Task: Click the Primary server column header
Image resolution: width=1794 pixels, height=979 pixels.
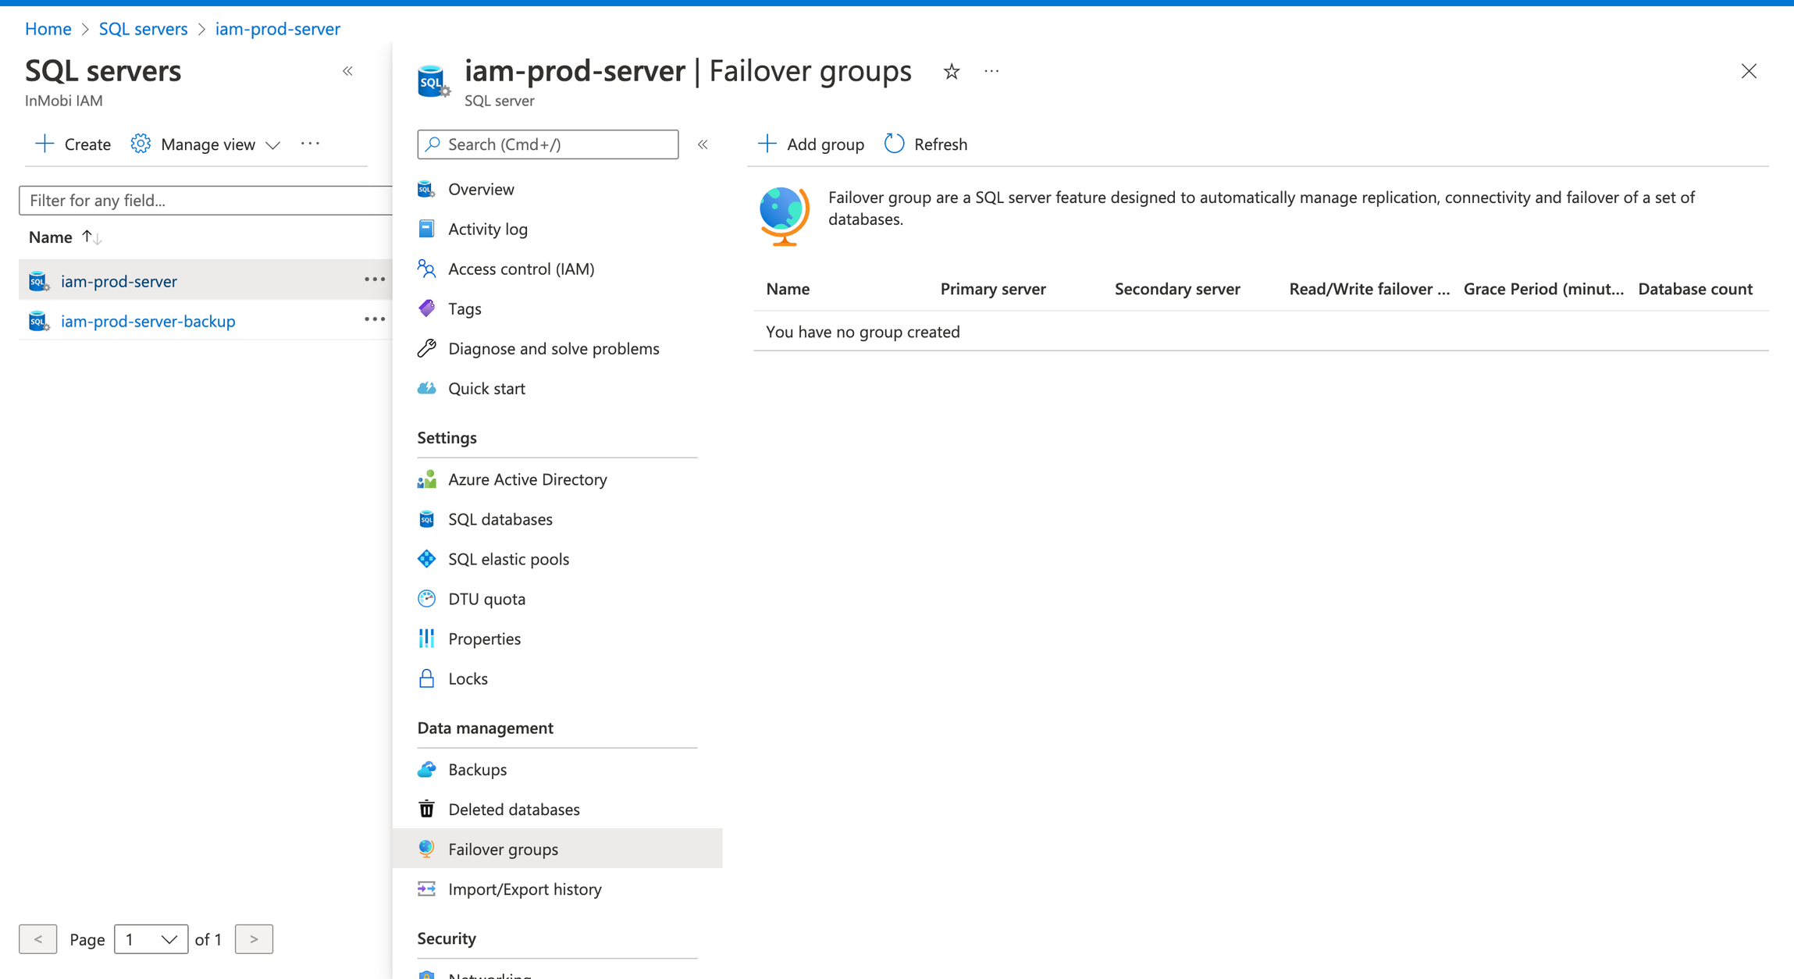Action: click(x=993, y=289)
